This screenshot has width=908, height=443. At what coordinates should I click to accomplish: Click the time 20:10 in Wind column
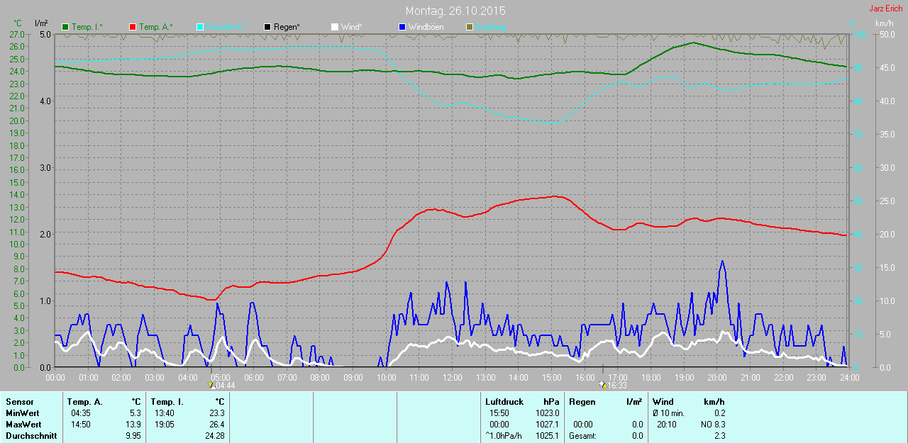tap(668, 424)
